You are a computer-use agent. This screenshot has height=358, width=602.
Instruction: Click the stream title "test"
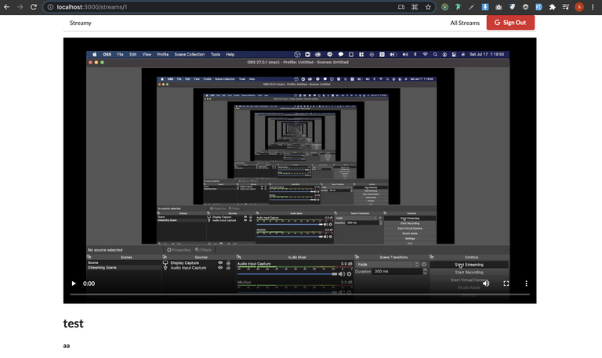pos(74,324)
